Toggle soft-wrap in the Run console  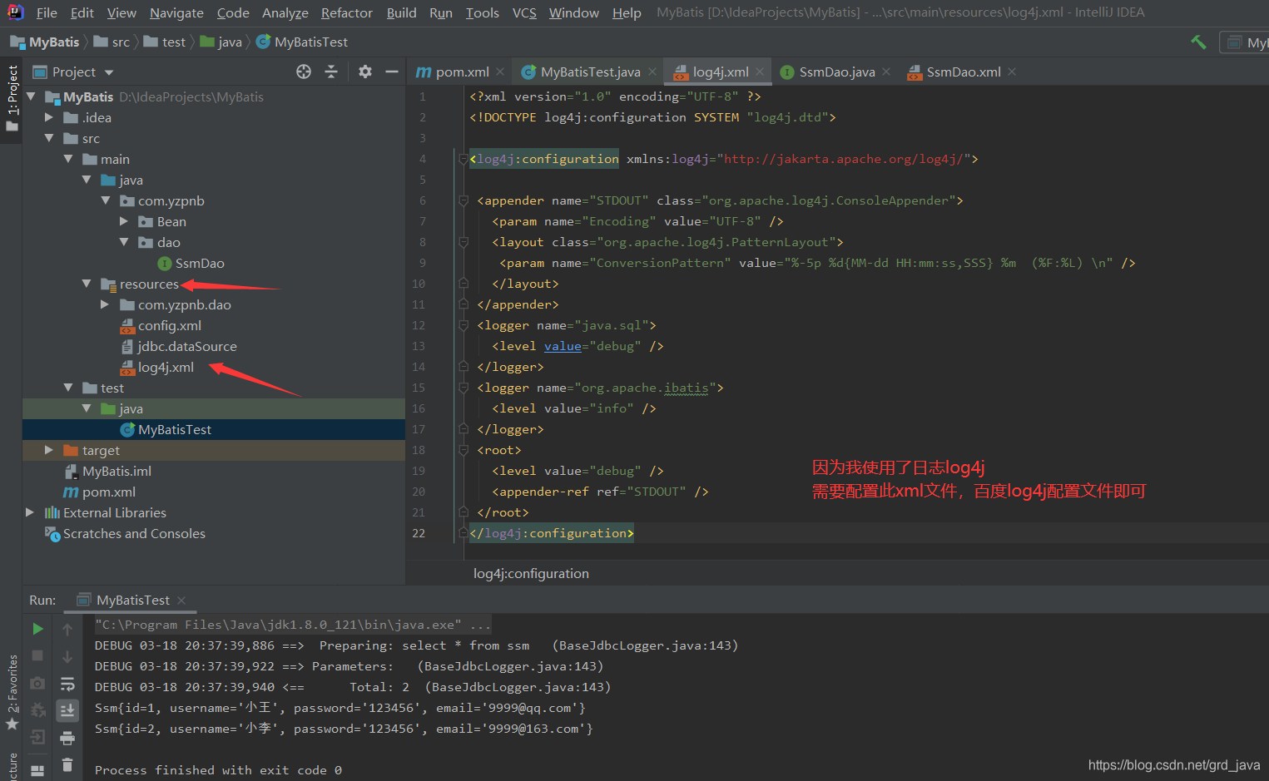[x=67, y=684]
